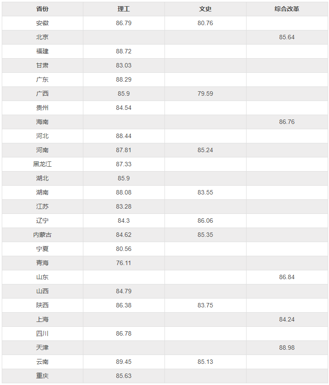Screen dimensions: 329x385
Task: Click the 湖南 理工 score 88.08
Action: pos(123,192)
